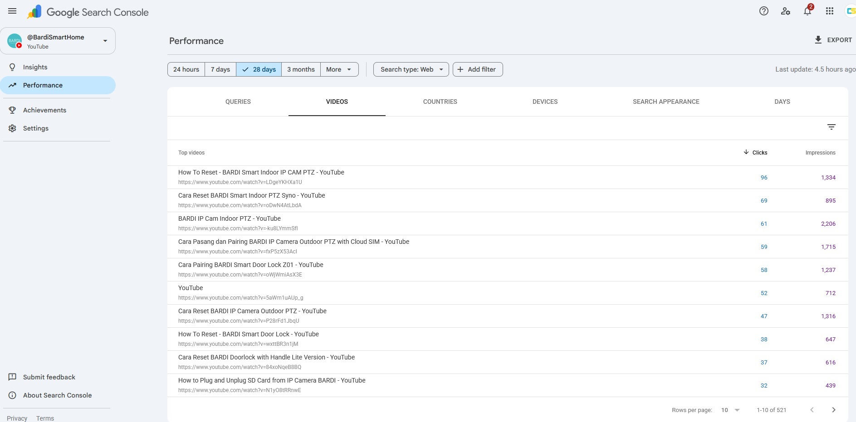This screenshot has width=856, height=422.
Task: Click the Google Search Console logo
Action: pyautogui.click(x=88, y=12)
